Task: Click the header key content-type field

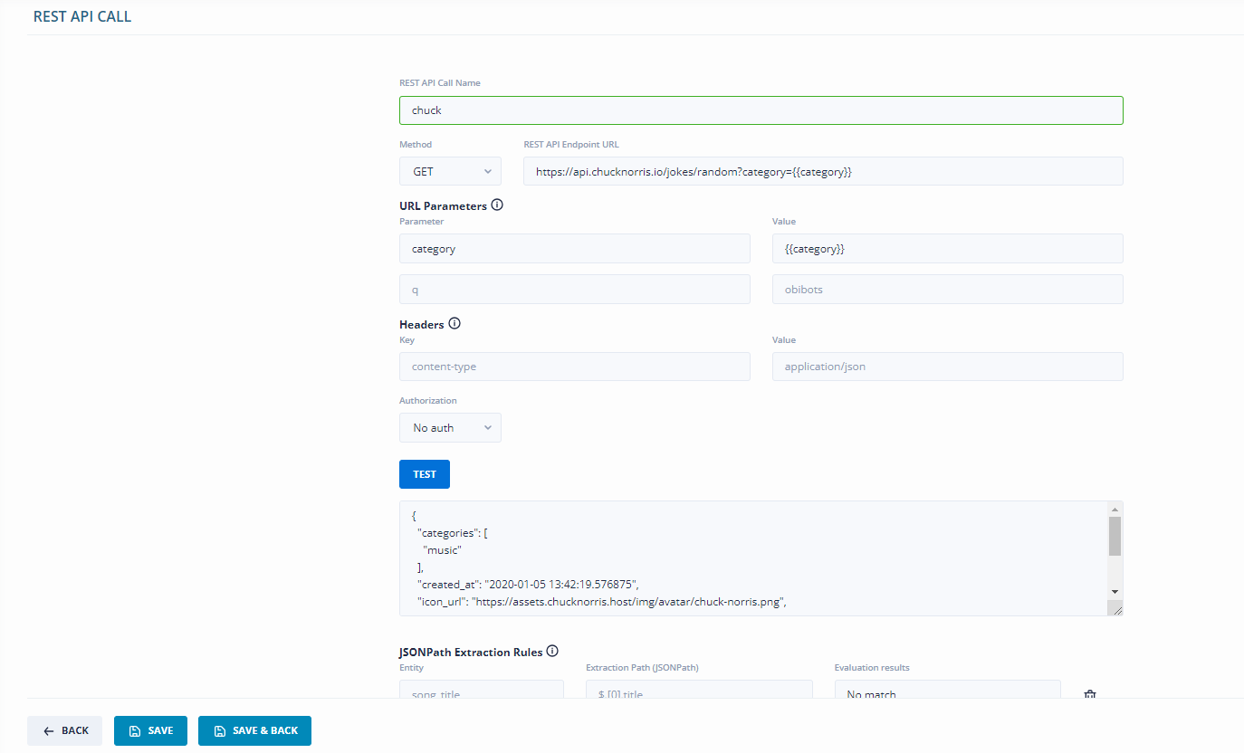Action: click(x=575, y=367)
